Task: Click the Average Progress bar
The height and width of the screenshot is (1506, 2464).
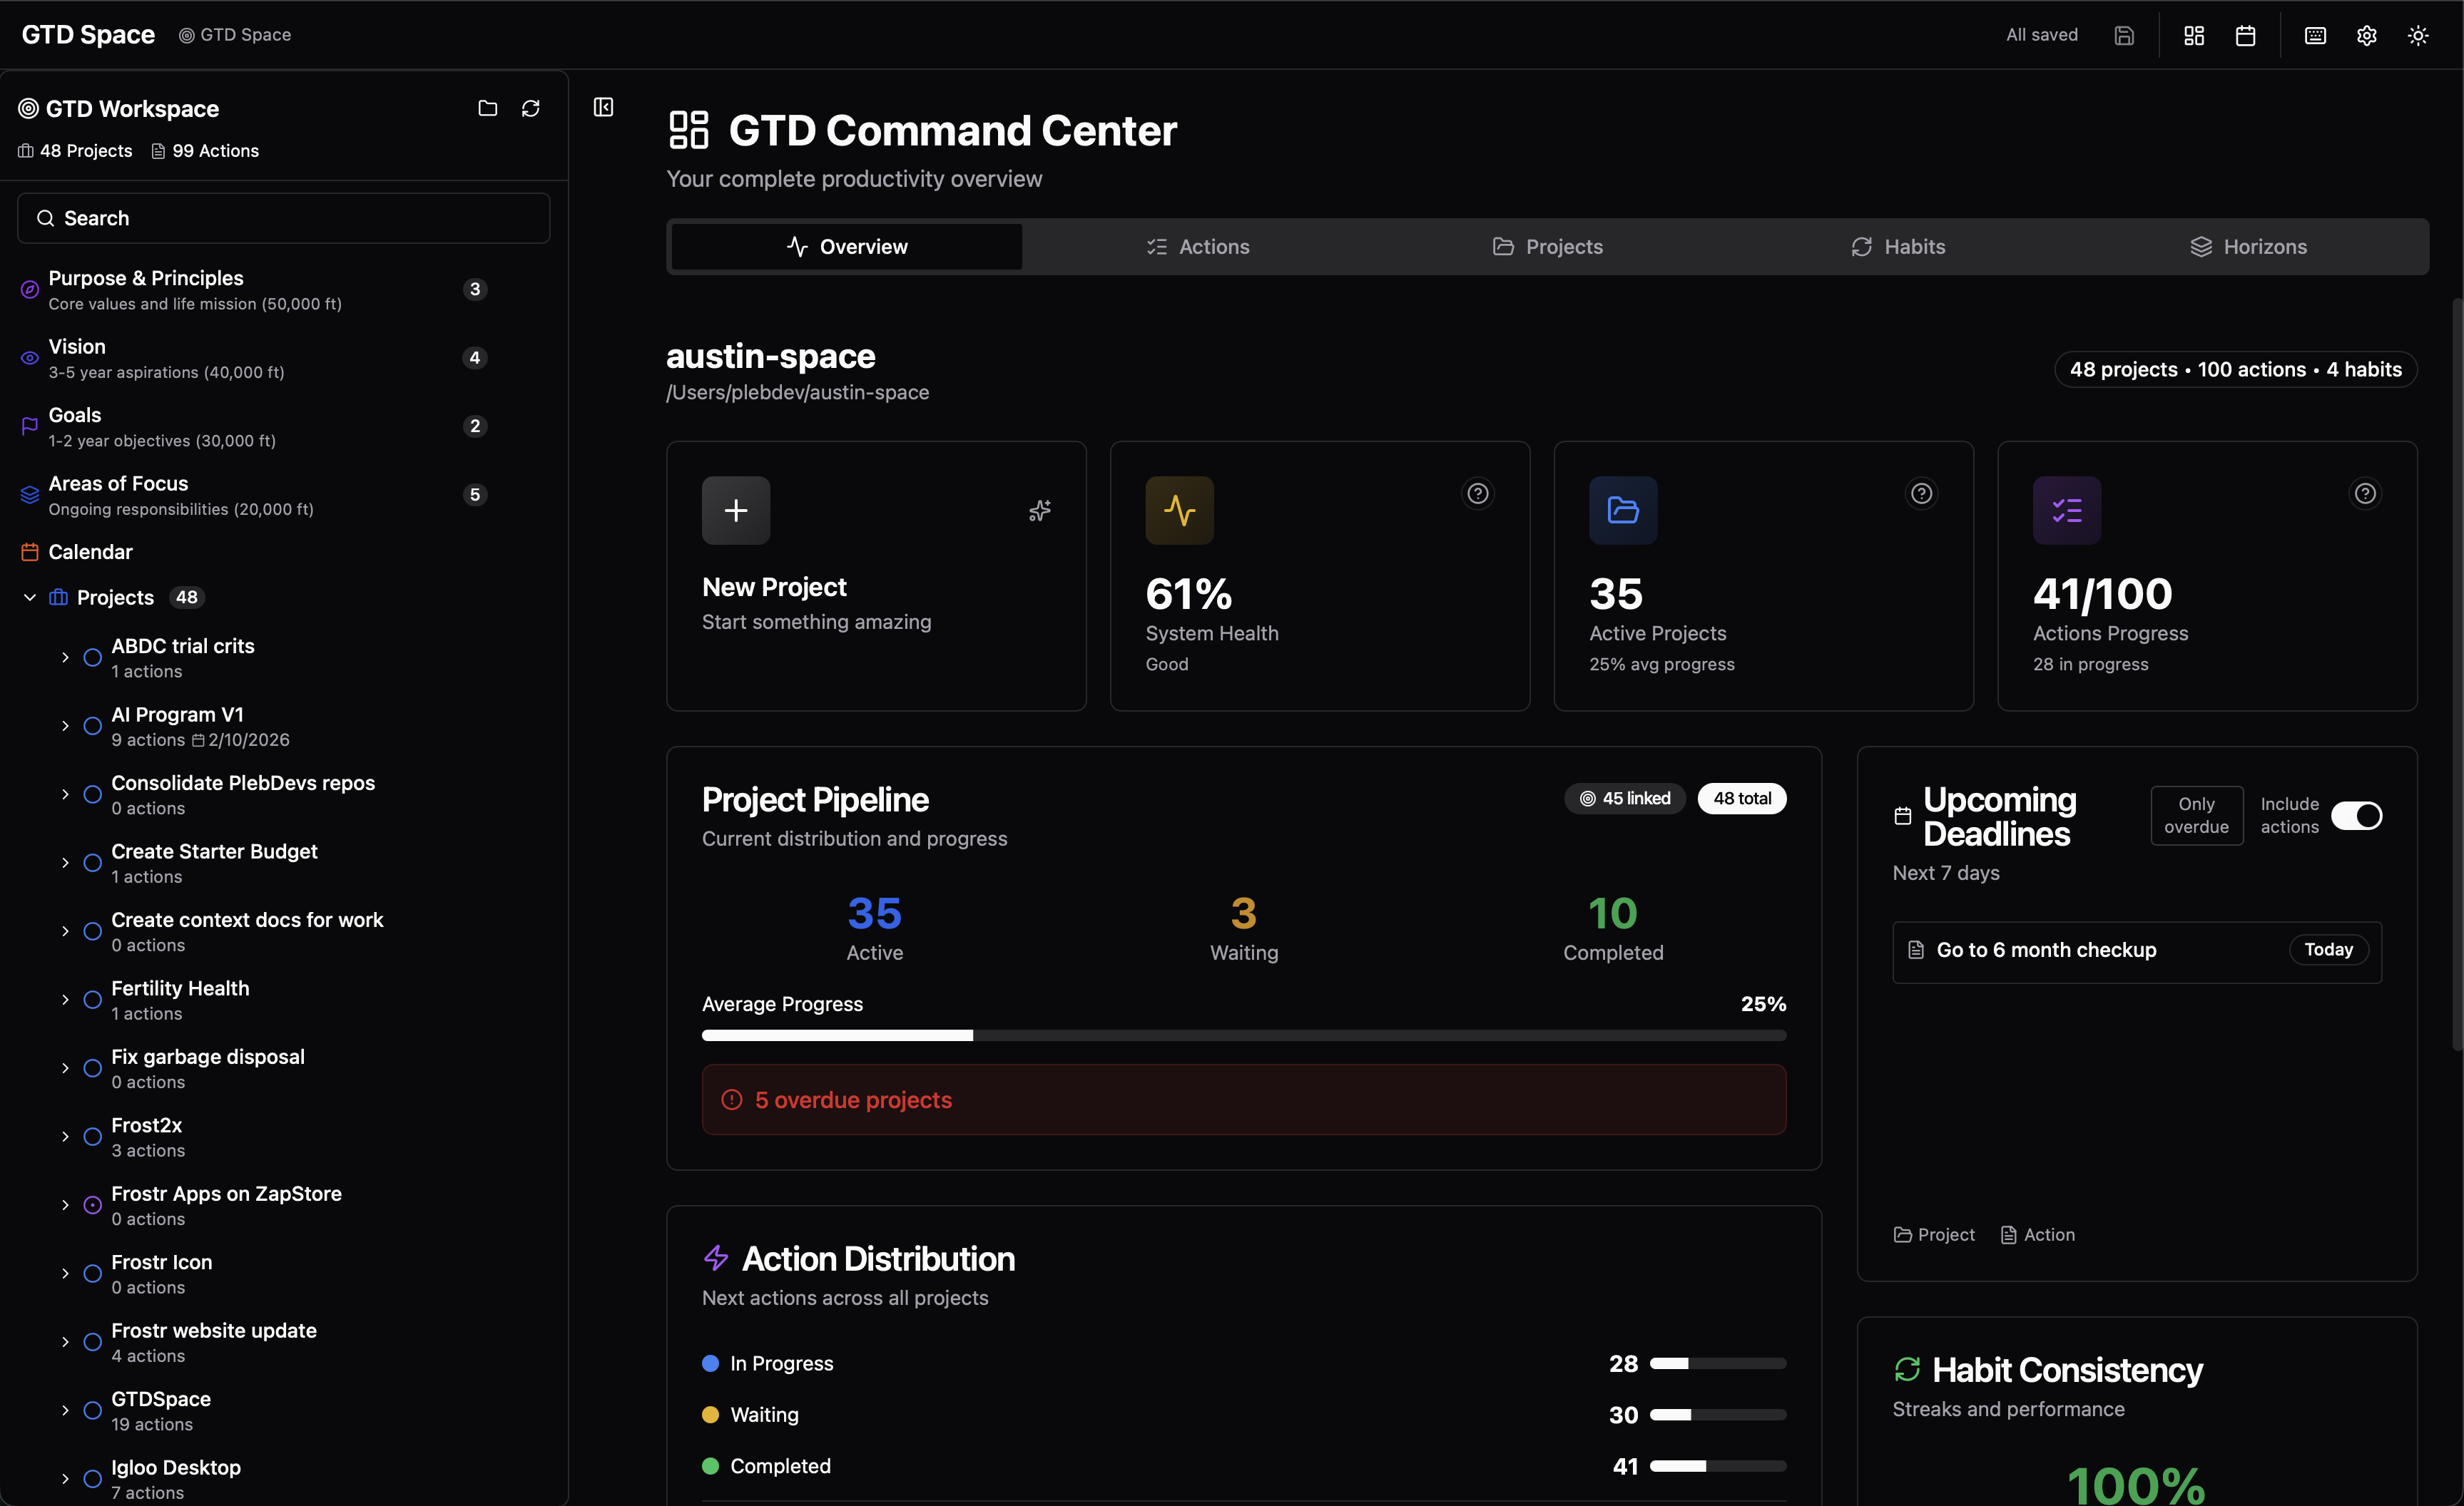Action: (x=1243, y=1035)
